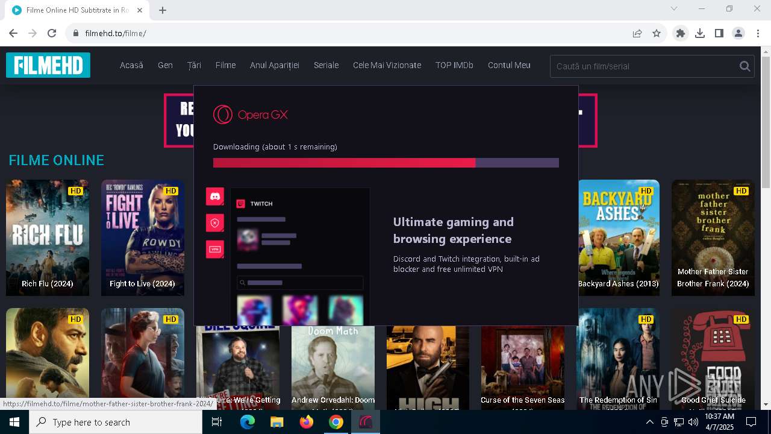Toggle the browser side panel icon
The width and height of the screenshot is (771, 434).
tap(719, 33)
